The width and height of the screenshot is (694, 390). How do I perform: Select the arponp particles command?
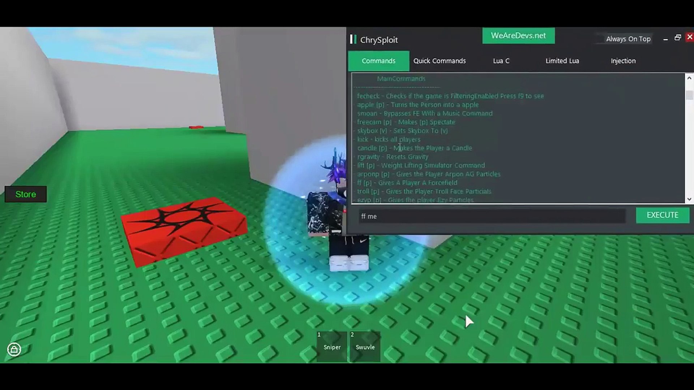click(428, 173)
